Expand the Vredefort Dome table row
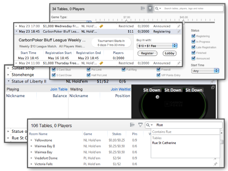The width and height of the screenshot is (228, 171). 31,158
